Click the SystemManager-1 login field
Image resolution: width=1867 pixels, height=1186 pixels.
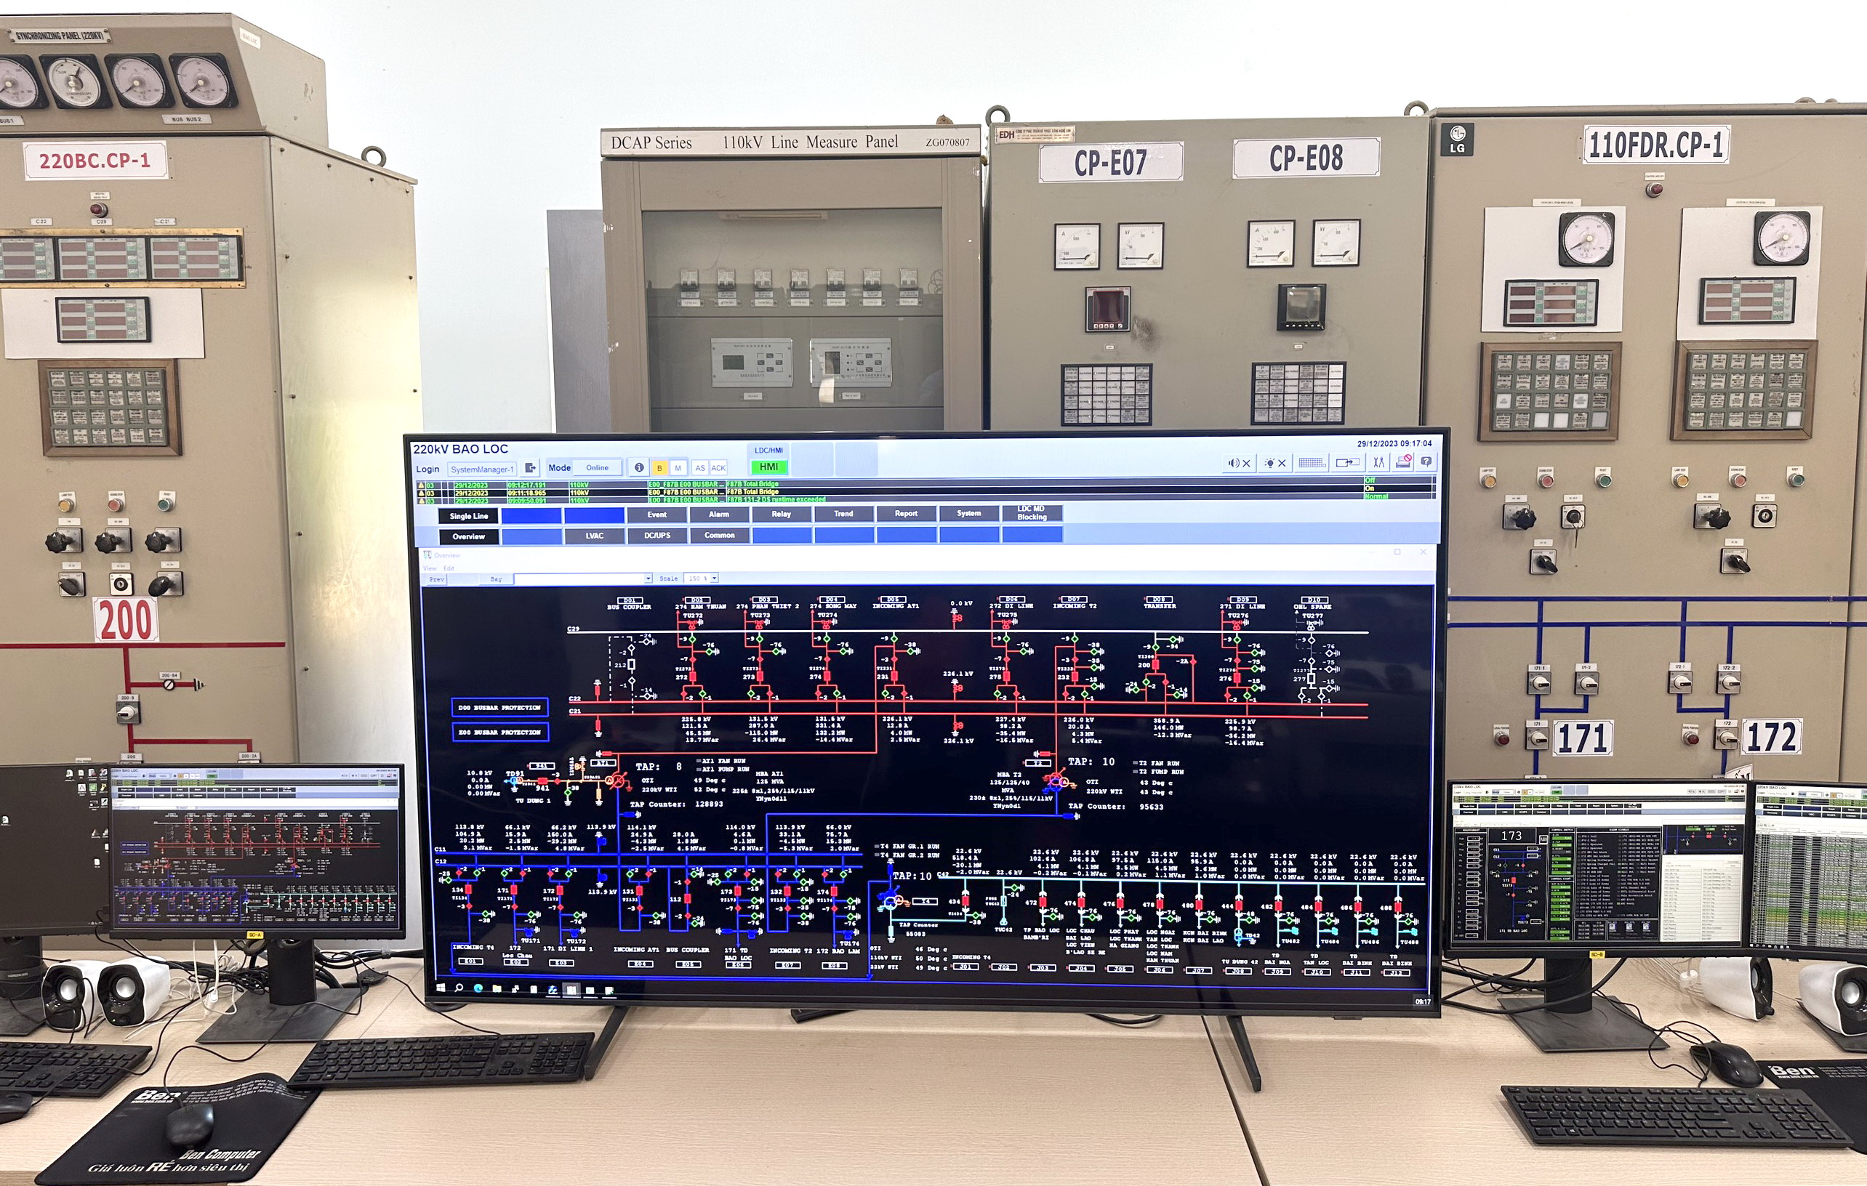point(481,469)
